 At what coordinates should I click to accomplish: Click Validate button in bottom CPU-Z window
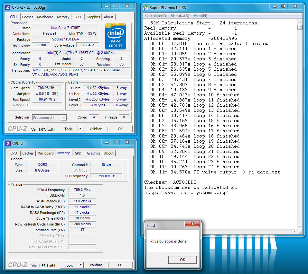tap(96, 265)
